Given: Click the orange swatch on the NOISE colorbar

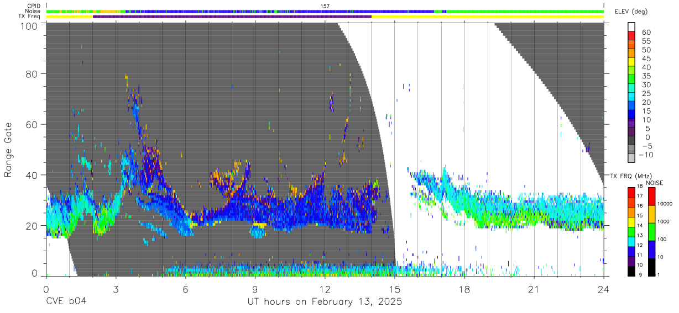Looking at the screenshot, I should point(651,214).
